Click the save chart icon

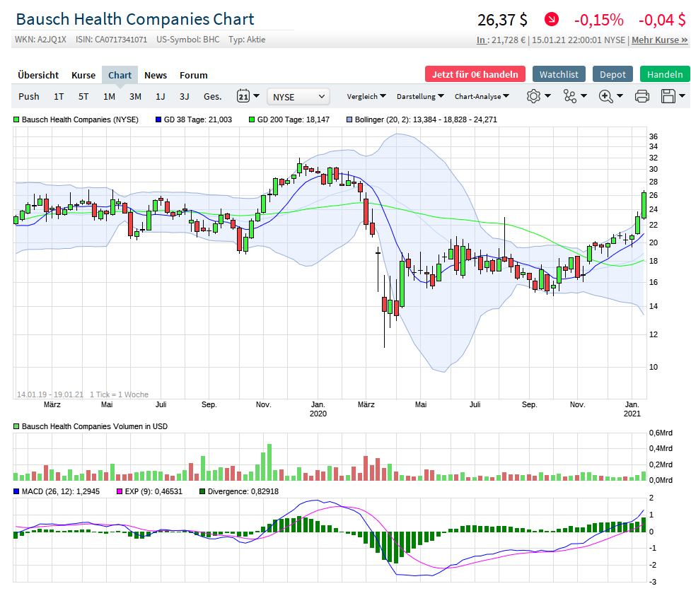click(x=668, y=96)
